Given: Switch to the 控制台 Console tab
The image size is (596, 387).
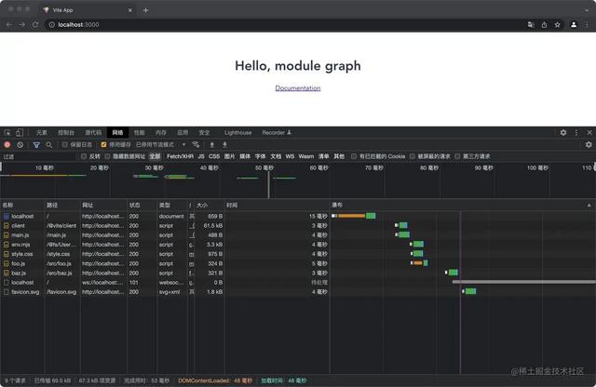Looking at the screenshot, I should tap(66, 132).
